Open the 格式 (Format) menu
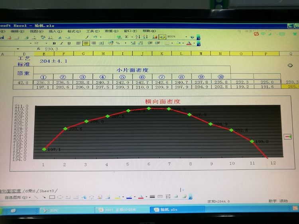 (74, 31)
